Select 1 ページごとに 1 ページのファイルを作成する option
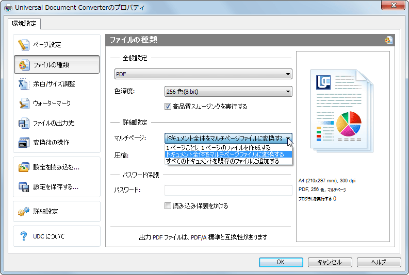This screenshot has height=275, width=409. [x=228, y=148]
